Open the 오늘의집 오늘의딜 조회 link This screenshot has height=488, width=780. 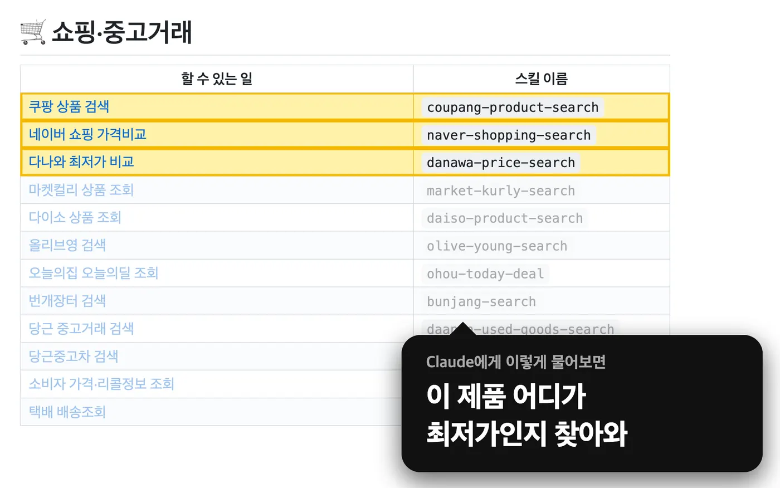94,273
